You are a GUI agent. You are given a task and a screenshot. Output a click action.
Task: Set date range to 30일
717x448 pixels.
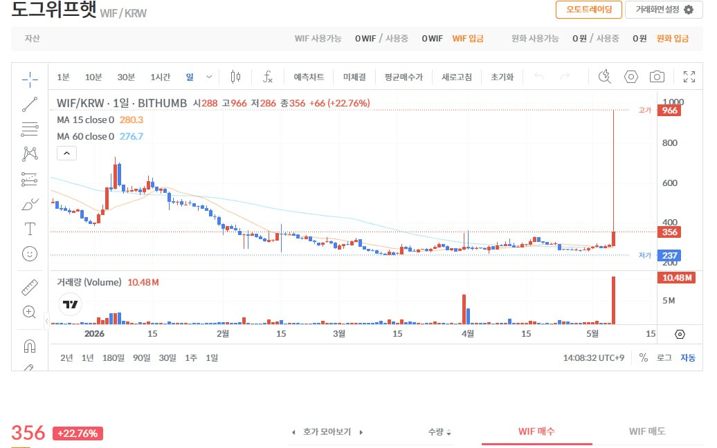(x=167, y=357)
